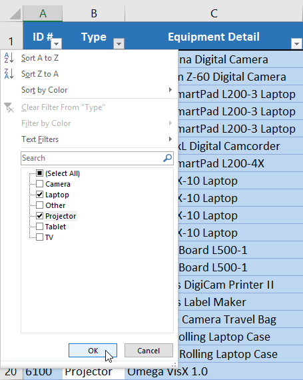The image size is (303, 380).
Task: Tick the TV checkbox
Action: 40,237
